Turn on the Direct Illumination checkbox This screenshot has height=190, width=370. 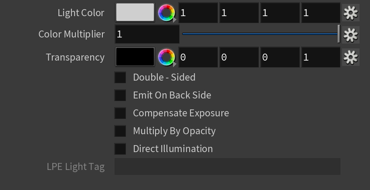120,149
